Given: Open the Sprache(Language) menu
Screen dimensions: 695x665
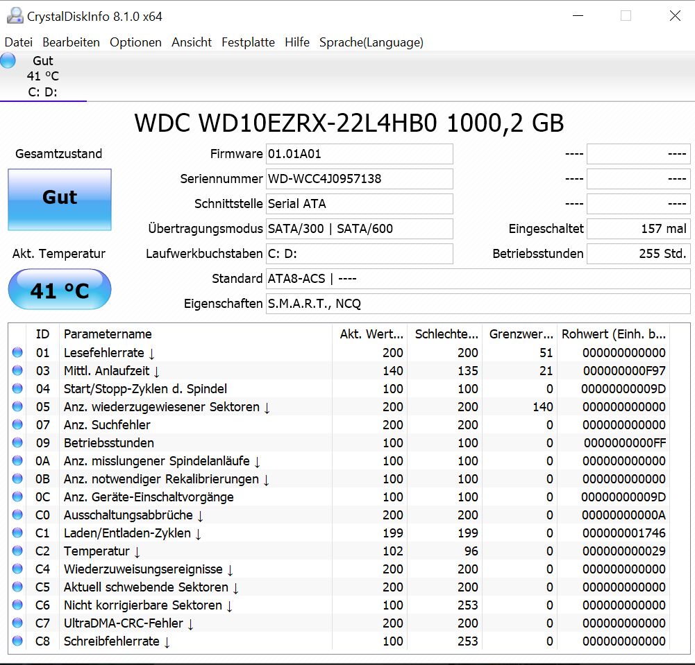Looking at the screenshot, I should 371,42.
